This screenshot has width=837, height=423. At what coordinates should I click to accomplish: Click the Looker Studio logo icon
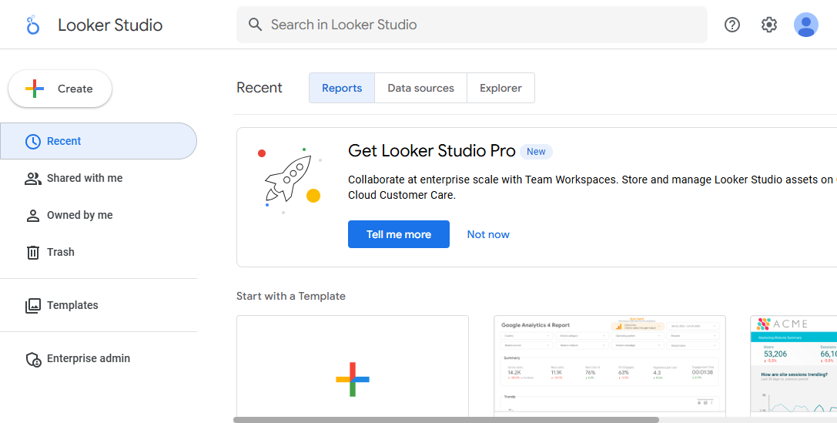click(x=32, y=25)
